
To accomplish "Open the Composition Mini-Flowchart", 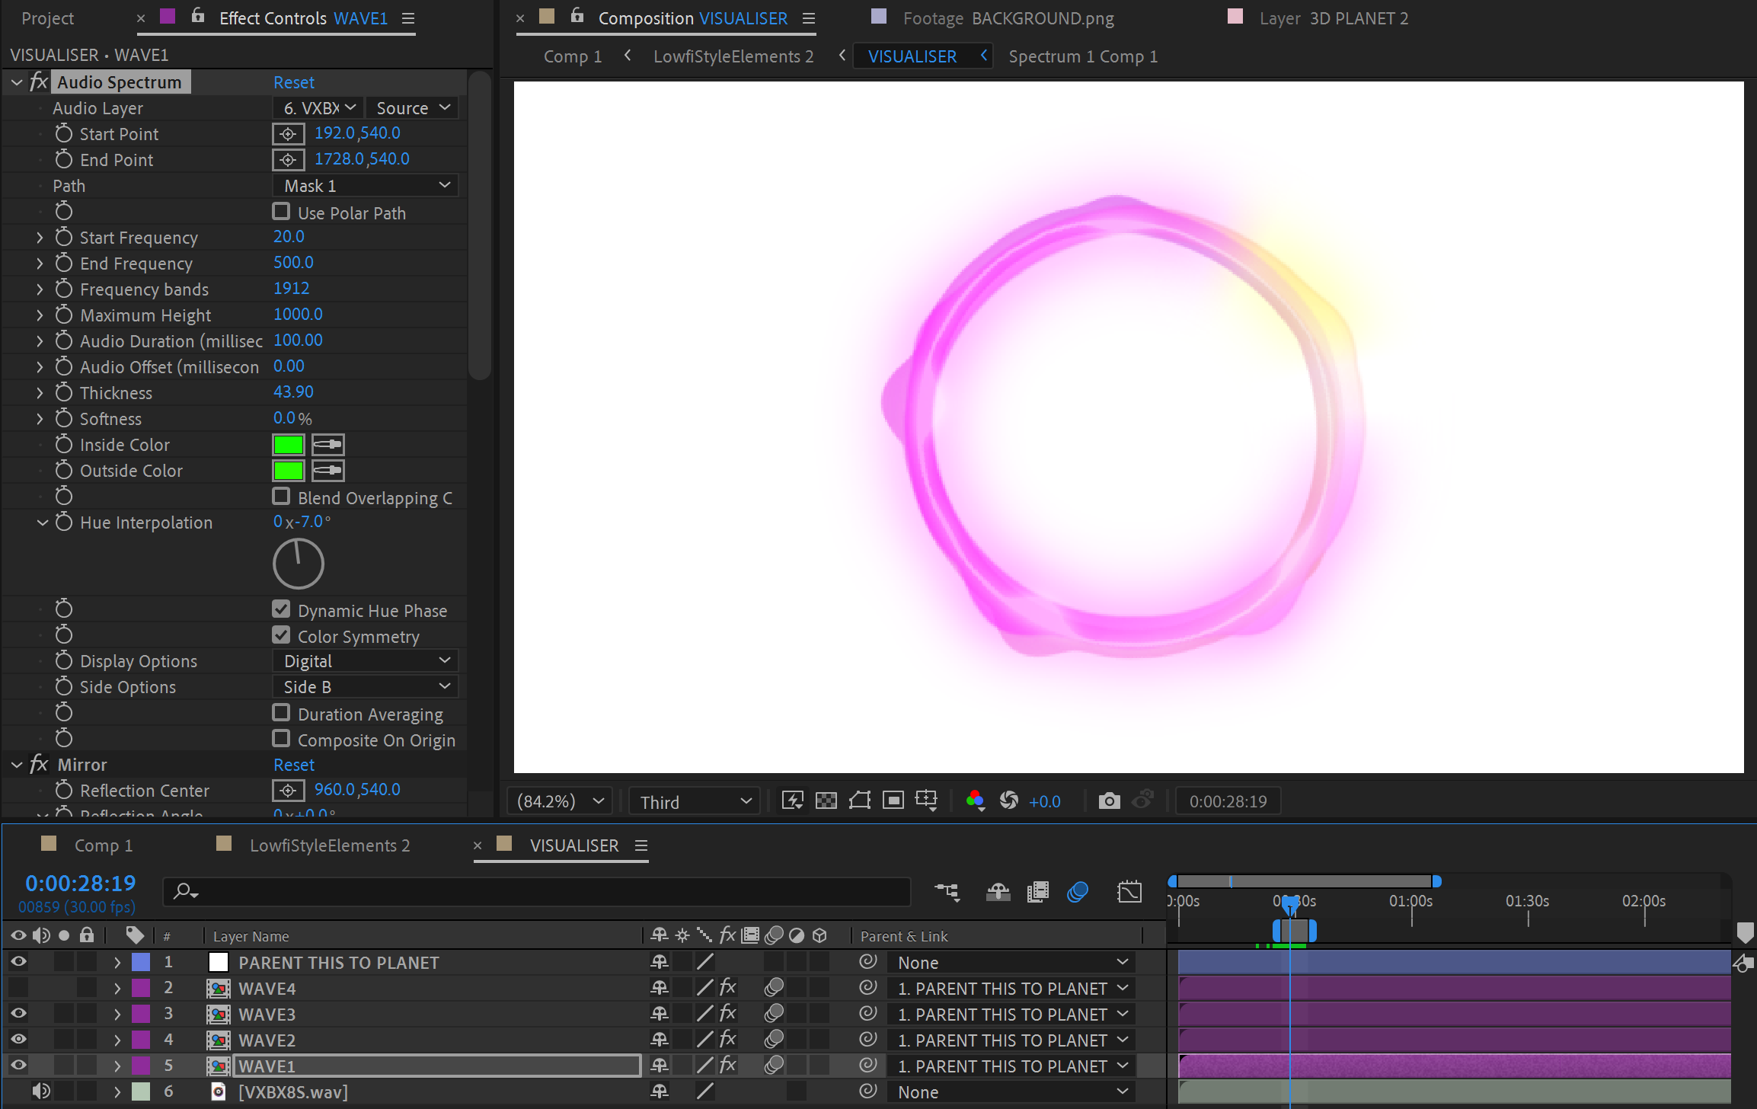I will pos(947,891).
